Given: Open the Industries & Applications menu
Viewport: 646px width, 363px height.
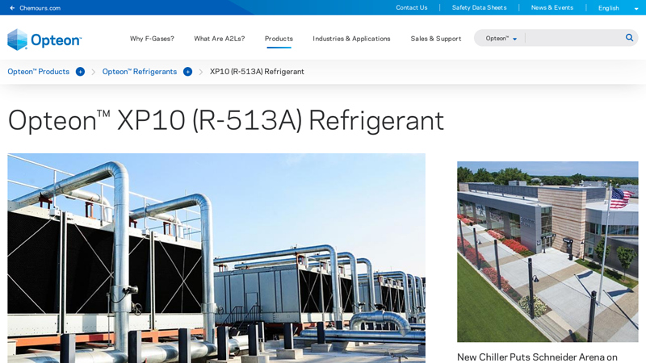Looking at the screenshot, I should point(351,39).
